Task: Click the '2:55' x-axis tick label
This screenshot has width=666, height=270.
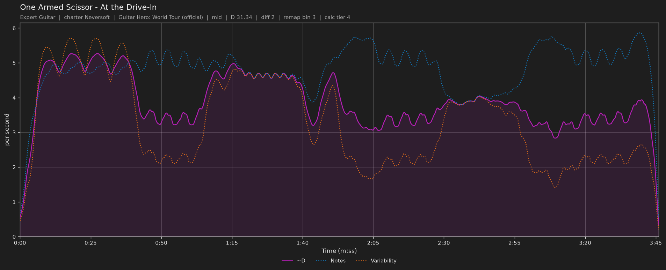Action: (514, 243)
